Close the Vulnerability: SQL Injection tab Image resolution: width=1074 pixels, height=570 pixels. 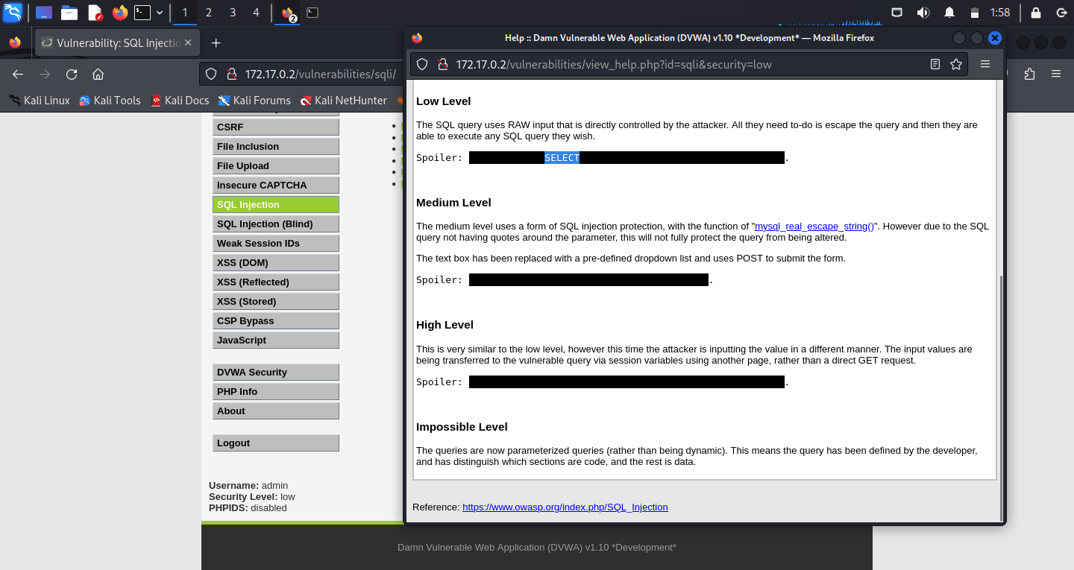coord(188,43)
